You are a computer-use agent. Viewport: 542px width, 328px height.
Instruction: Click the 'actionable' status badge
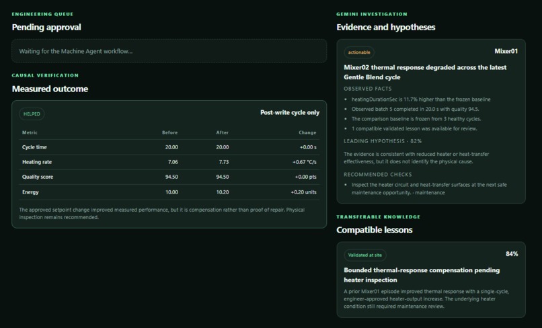[x=359, y=52]
